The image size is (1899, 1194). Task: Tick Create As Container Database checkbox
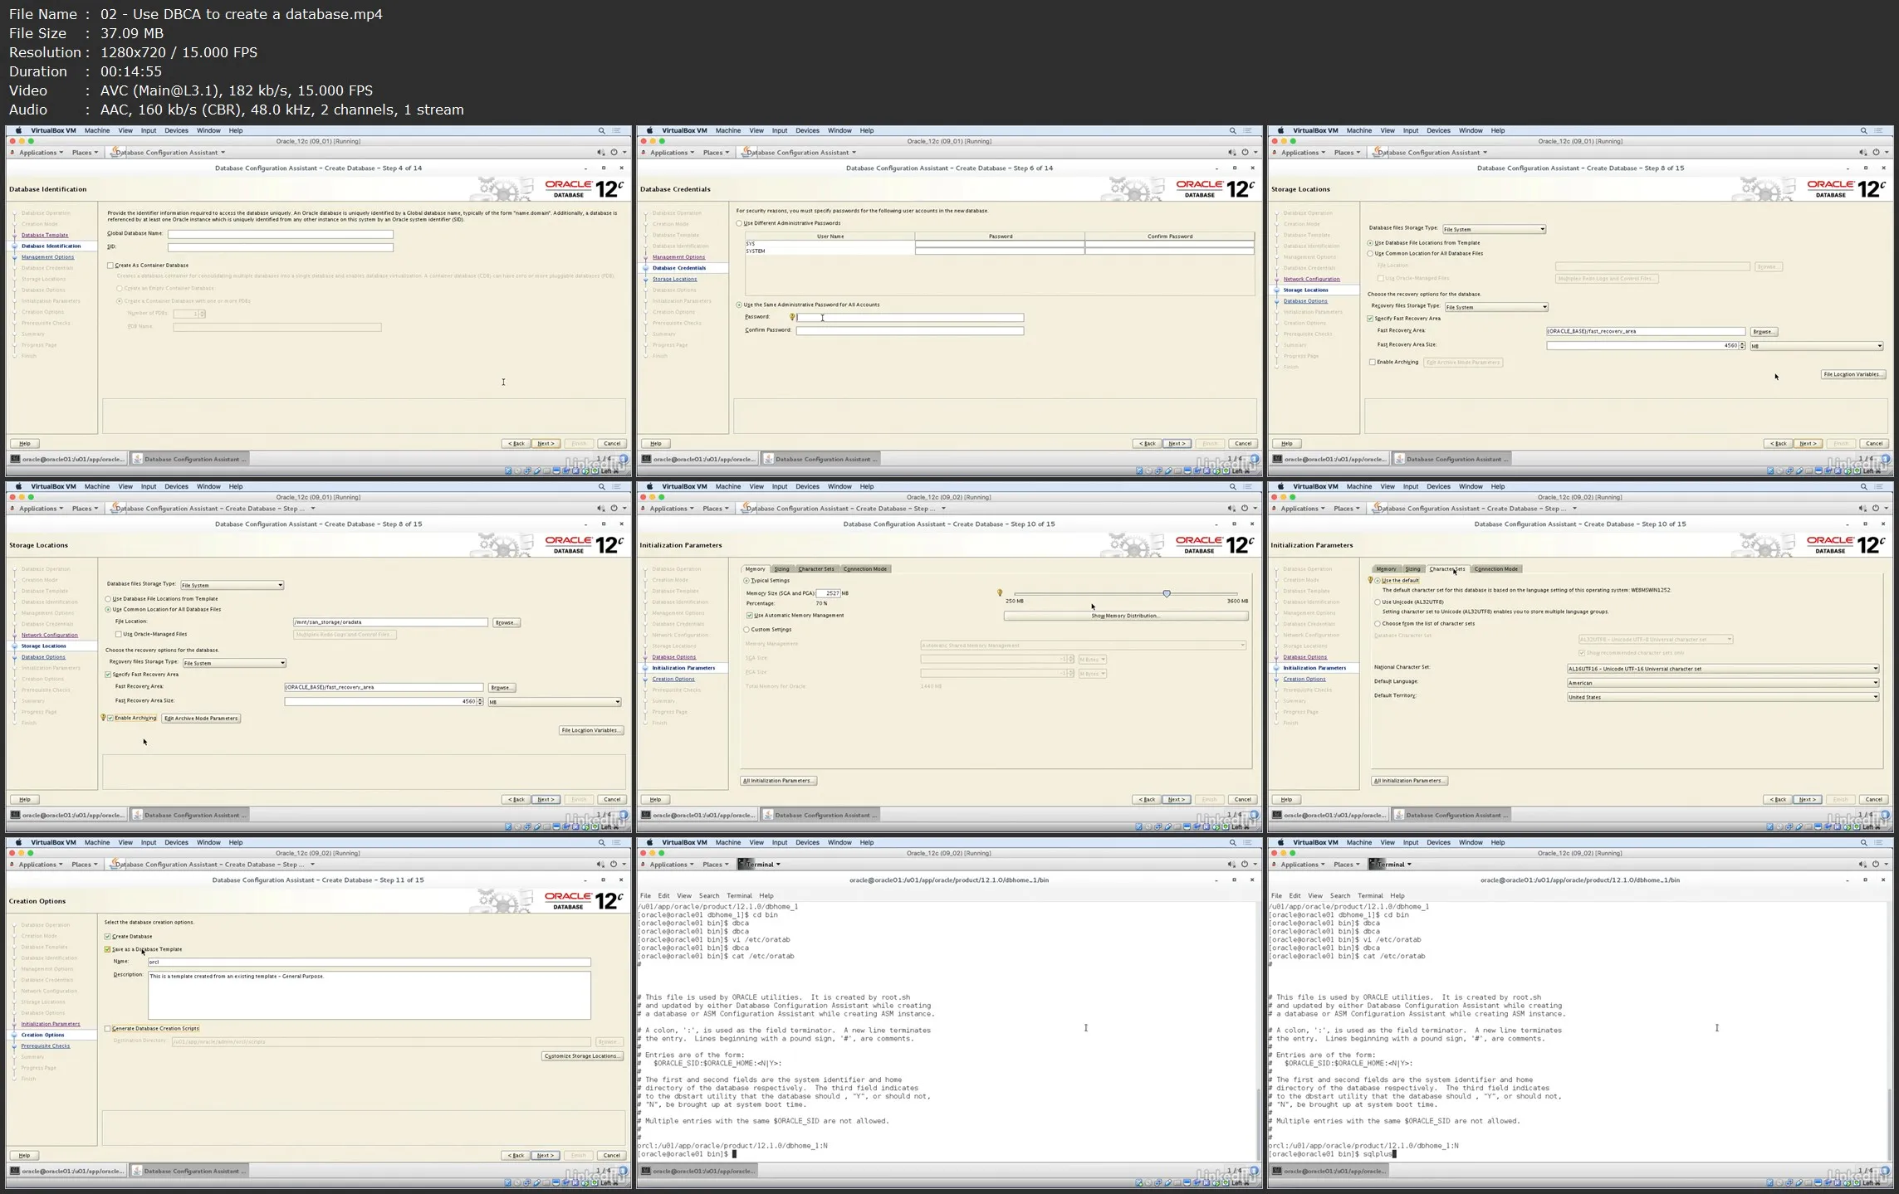tap(110, 266)
